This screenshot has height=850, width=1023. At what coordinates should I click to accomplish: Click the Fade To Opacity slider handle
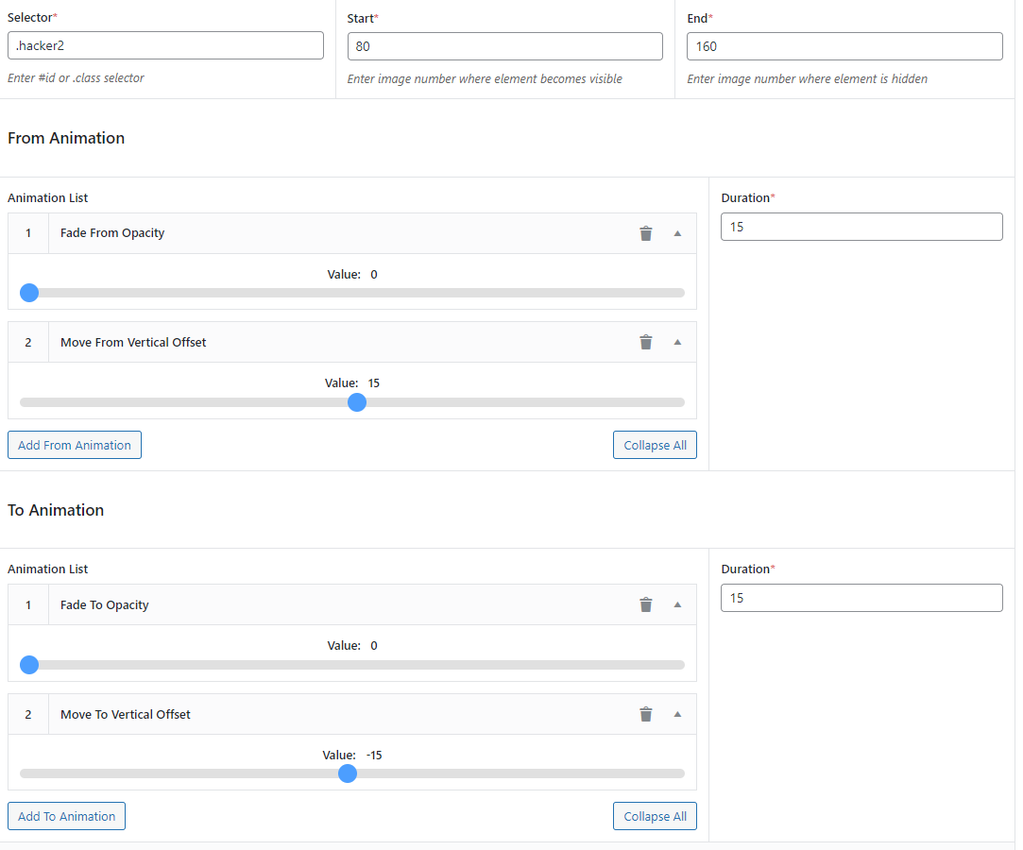[x=29, y=665]
